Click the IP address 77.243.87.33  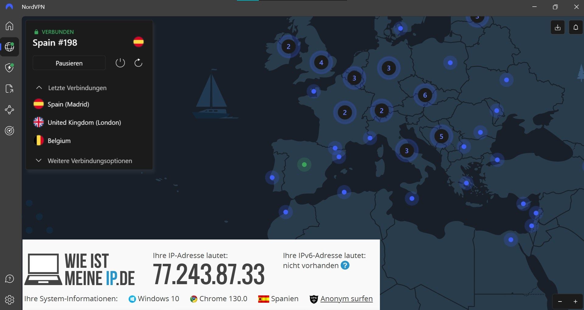209,274
